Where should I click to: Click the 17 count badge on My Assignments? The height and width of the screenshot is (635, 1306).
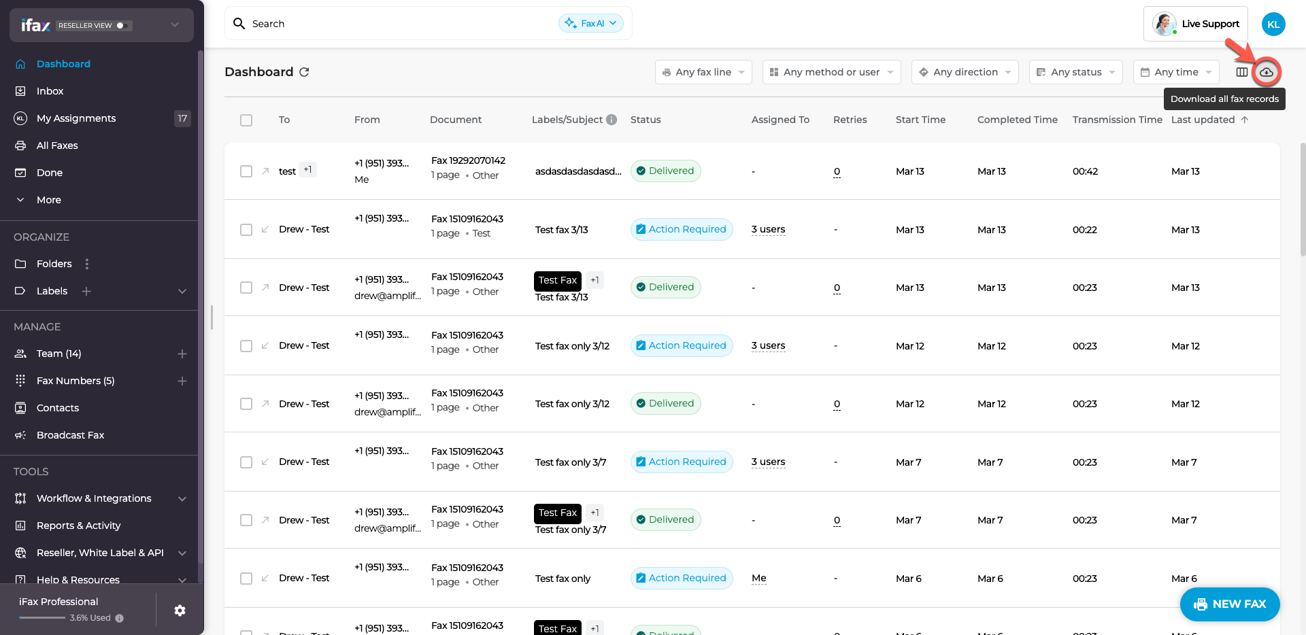pos(182,118)
